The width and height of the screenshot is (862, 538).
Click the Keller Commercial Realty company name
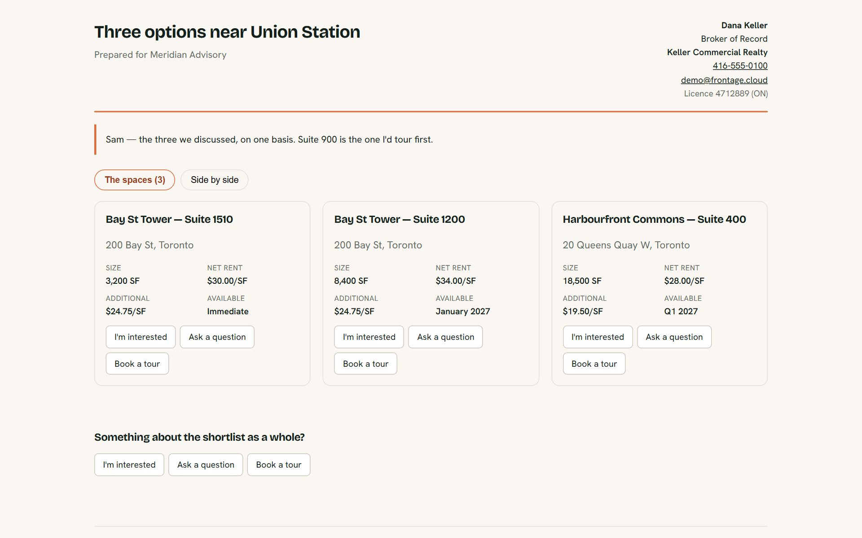pyautogui.click(x=717, y=52)
